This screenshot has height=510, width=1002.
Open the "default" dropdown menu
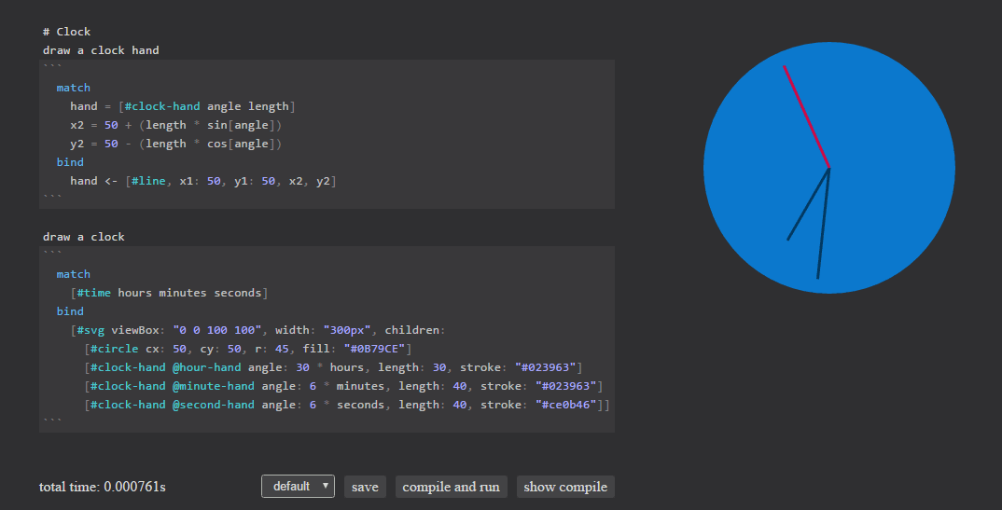click(x=298, y=487)
